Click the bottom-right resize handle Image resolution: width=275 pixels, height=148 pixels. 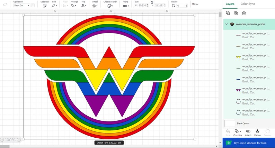[x=195, y=139]
